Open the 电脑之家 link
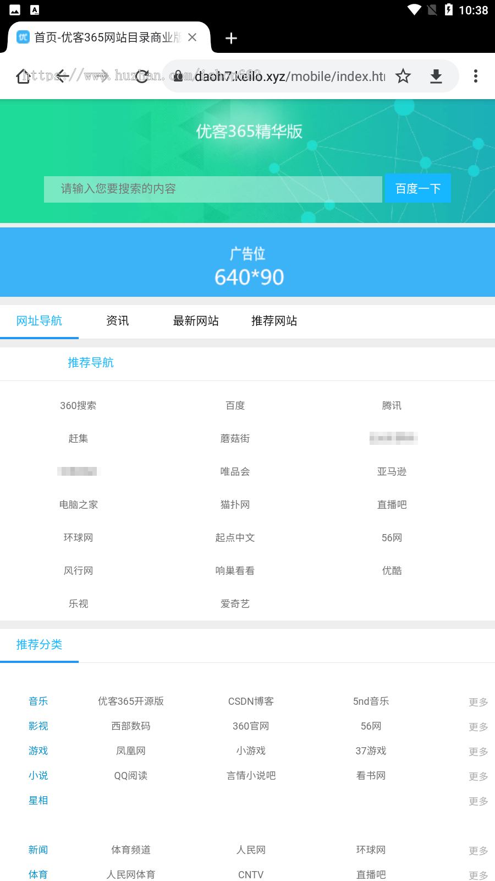This screenshot has width=495, height=881. click(78, 505)
